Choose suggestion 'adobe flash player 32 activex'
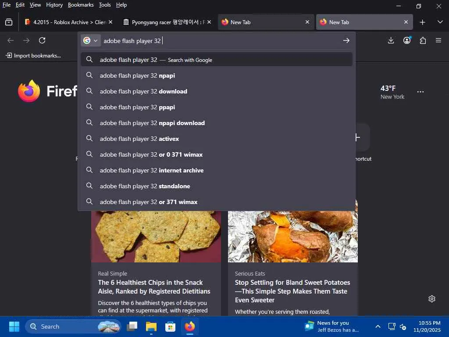Viewport: 449px width, 337px height. [217, 139]
